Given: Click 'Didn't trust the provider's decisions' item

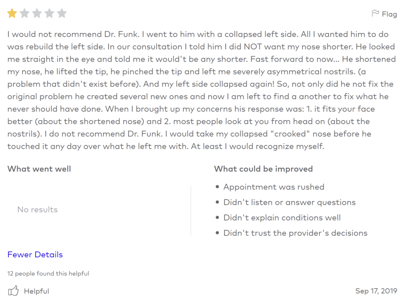Looking at the screenshot, I should (295, 233).
